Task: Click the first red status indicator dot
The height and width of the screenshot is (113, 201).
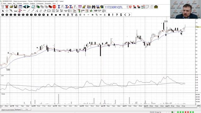Action: pyautogui.click(x=185, y=112)
